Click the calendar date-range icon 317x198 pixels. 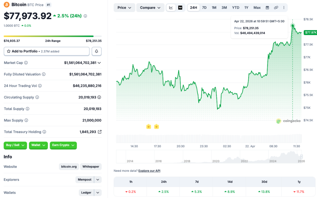267,7
